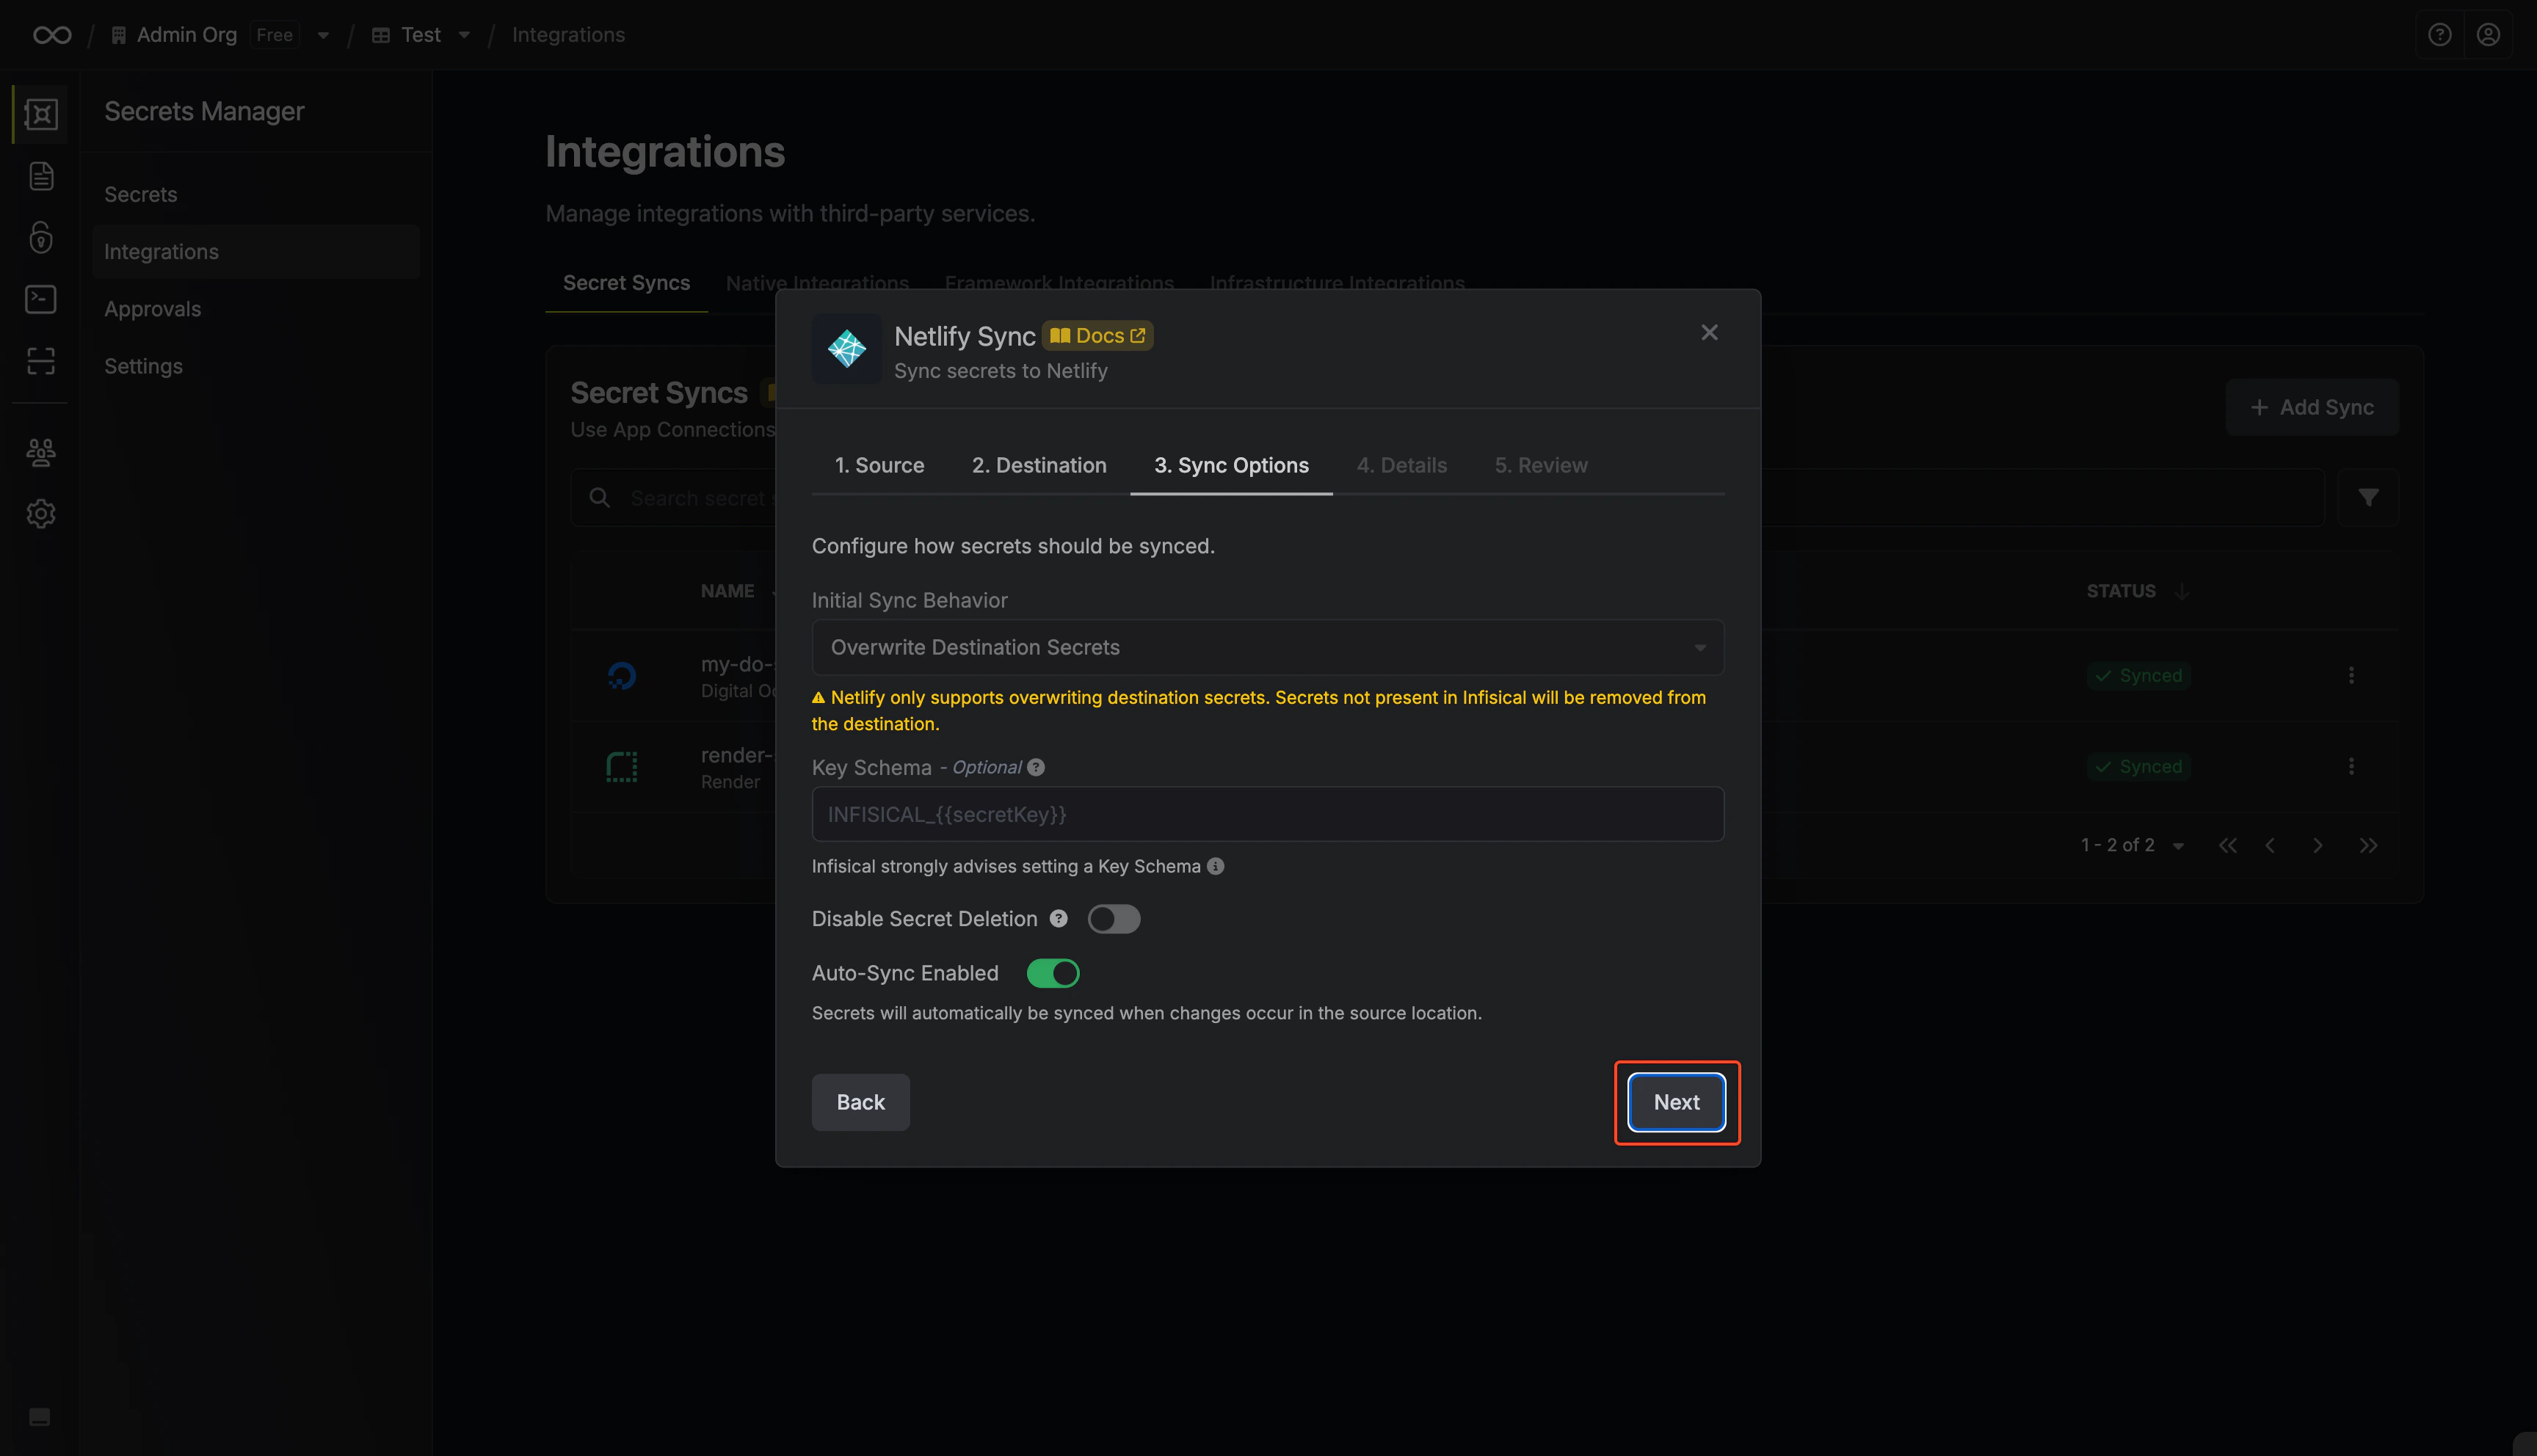Go to previous page of results
2537x1456 pixels.
tap(2270, 845)
